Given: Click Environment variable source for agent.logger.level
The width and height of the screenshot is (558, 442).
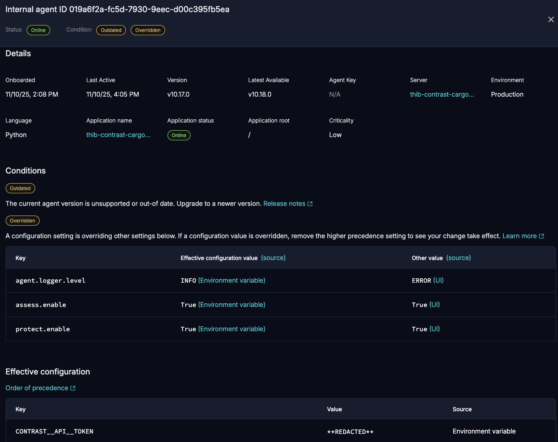Looking at the screenshot, I should pos(231,280).
